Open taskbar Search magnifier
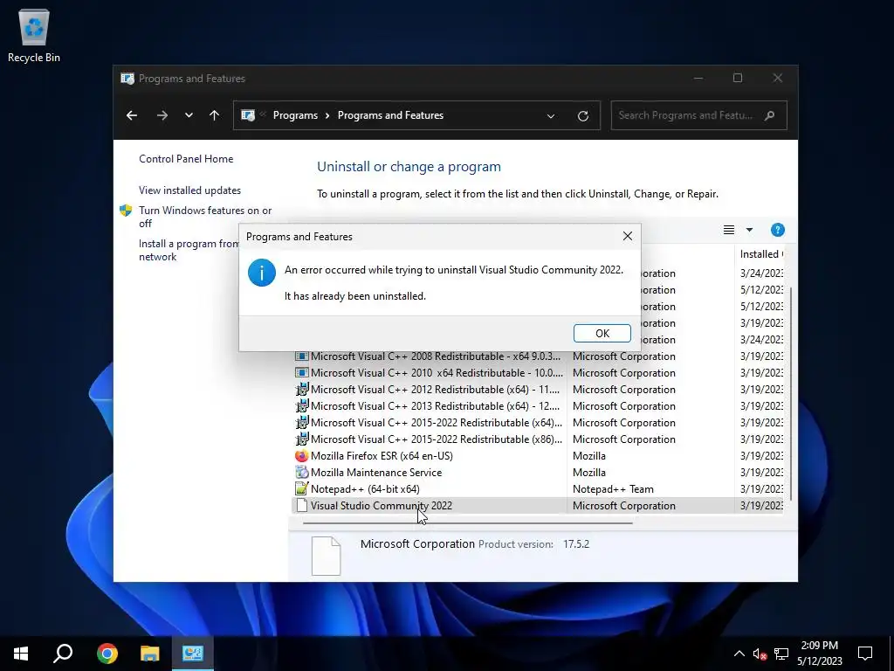Image resolution: width=894 pixels, height=671 pixels. click(x=63, y=654)
